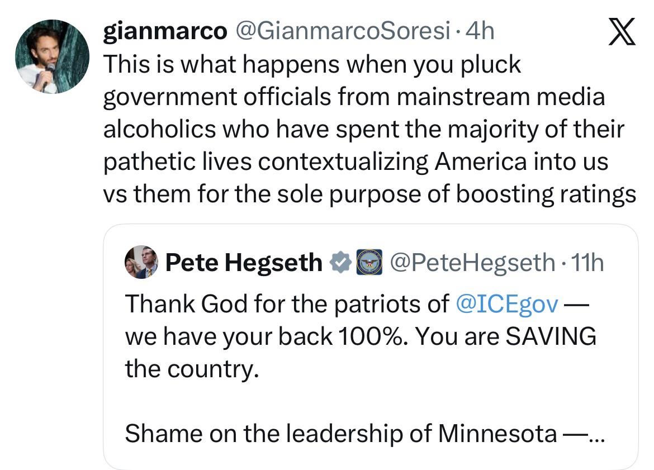The image size is (654, 470).
Task: Open gianmarco's profile picture
Action: coord(52,56)
